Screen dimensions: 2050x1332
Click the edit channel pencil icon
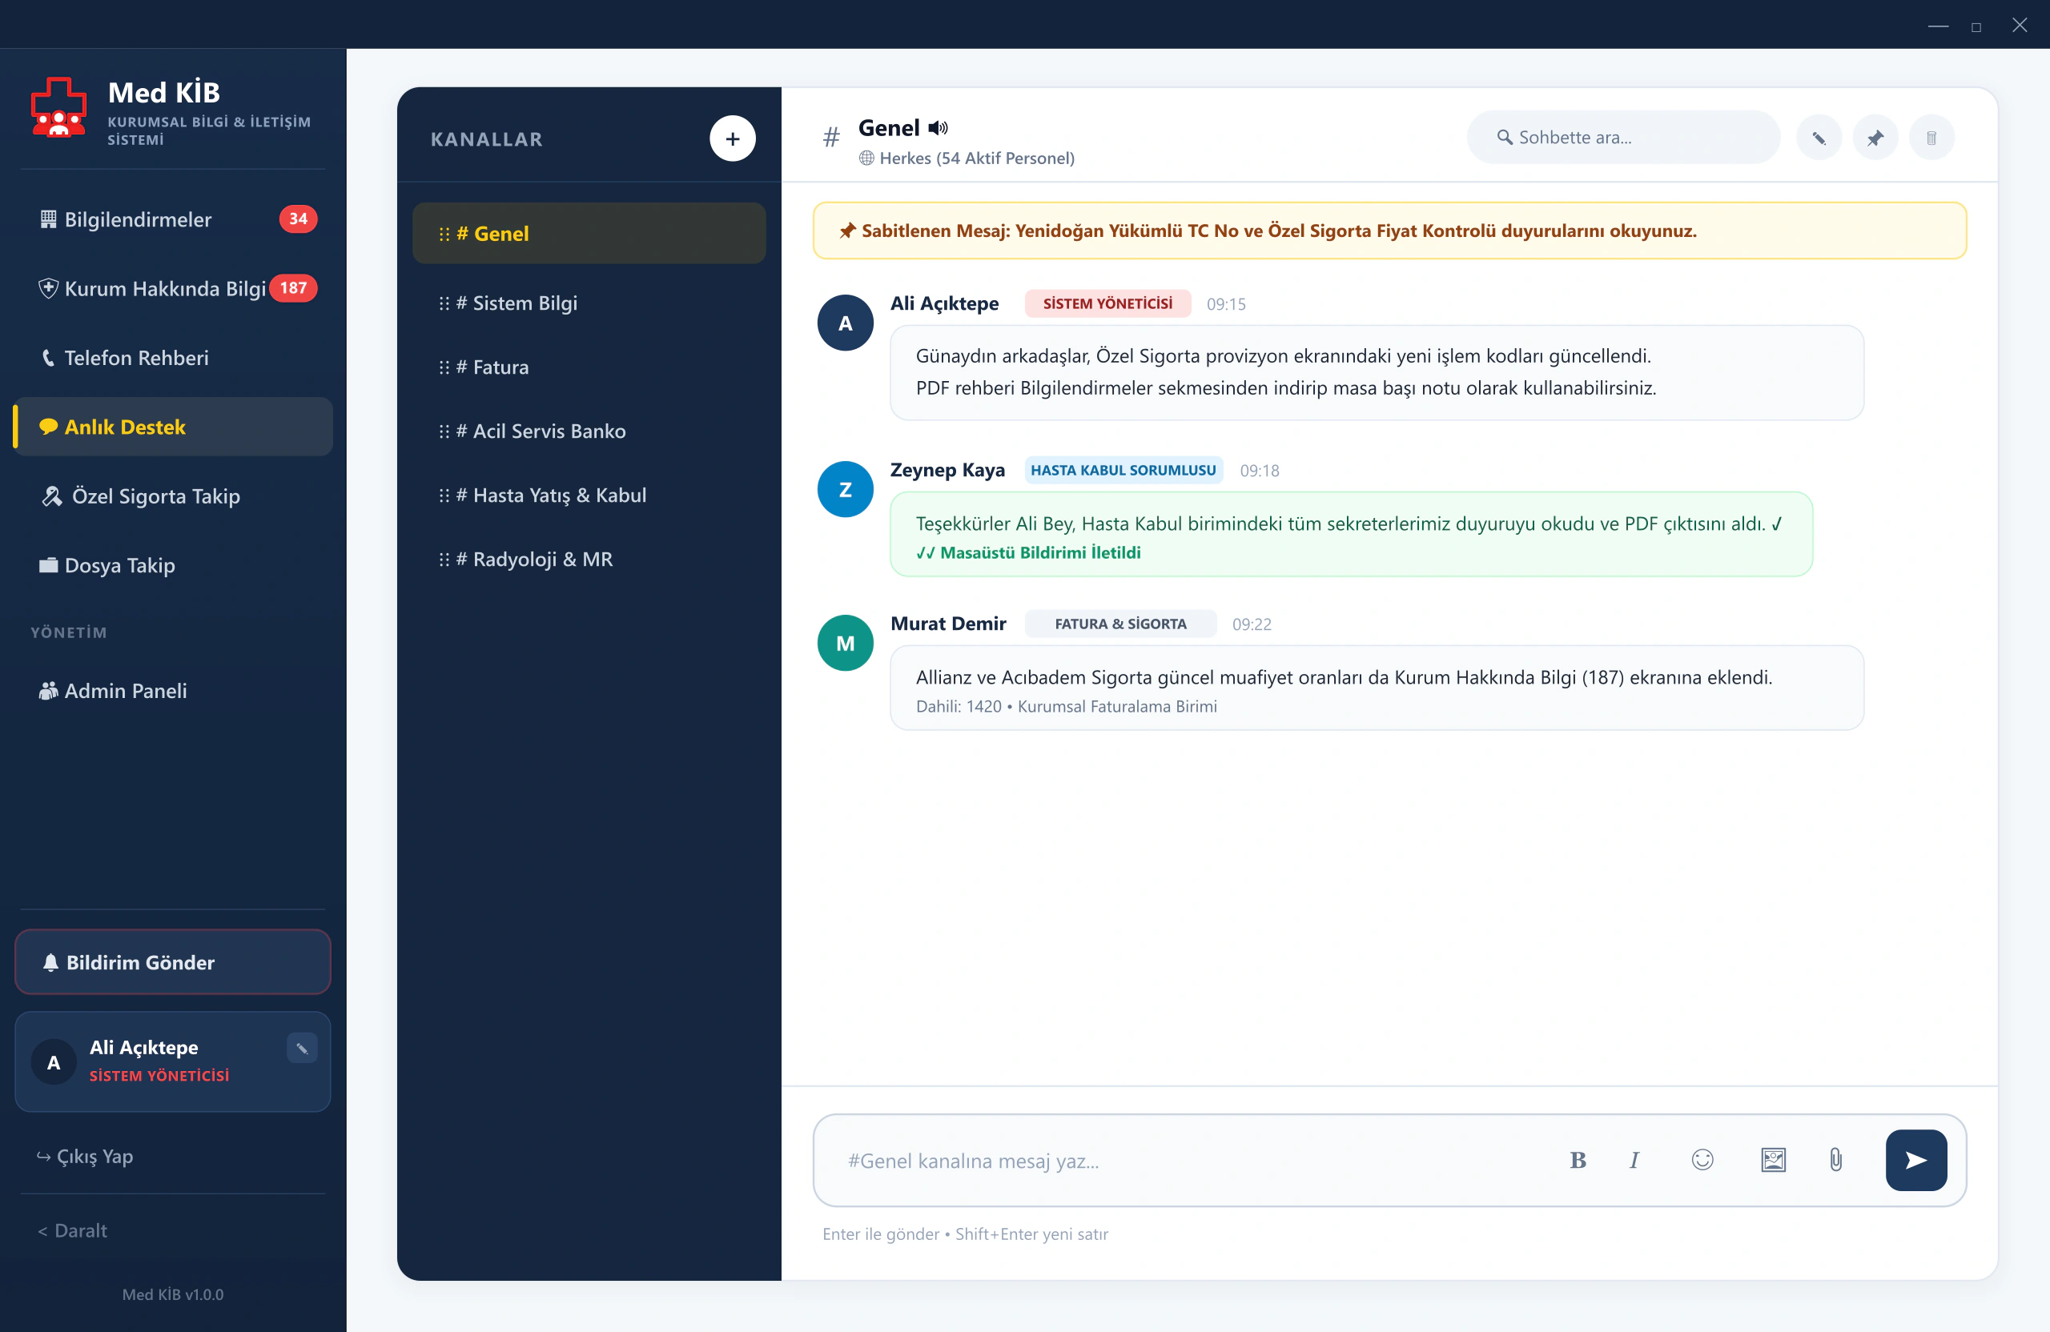coord(1819,138)
